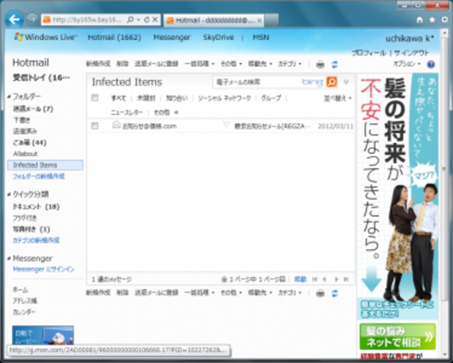
Task: Open その他 dropdown in top toolbar
Action: tap(231, 64)
